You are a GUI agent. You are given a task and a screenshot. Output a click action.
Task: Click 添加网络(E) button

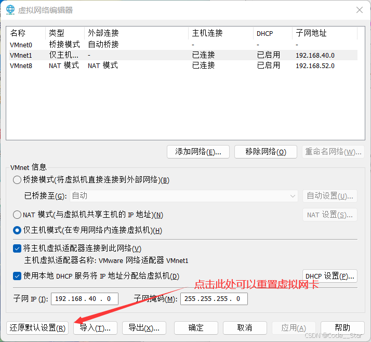point(198,152)
